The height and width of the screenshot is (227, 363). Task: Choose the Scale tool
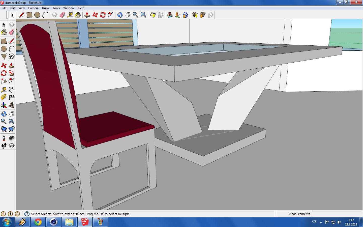tap(4, 81)
